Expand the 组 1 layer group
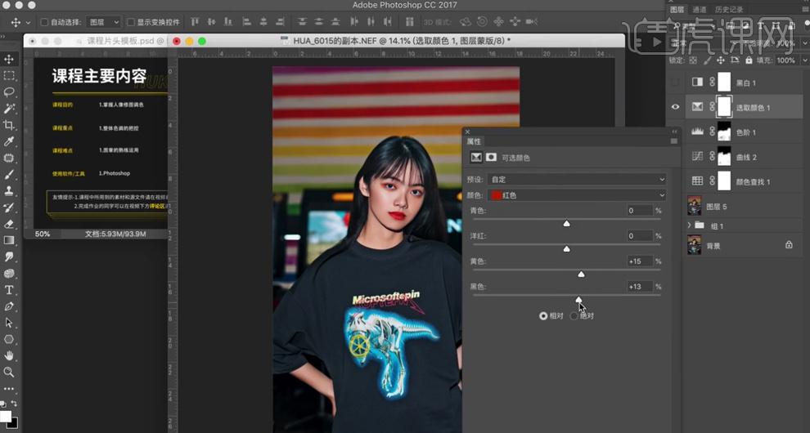Screen dimensions: 810x433 tap(689, 225)
